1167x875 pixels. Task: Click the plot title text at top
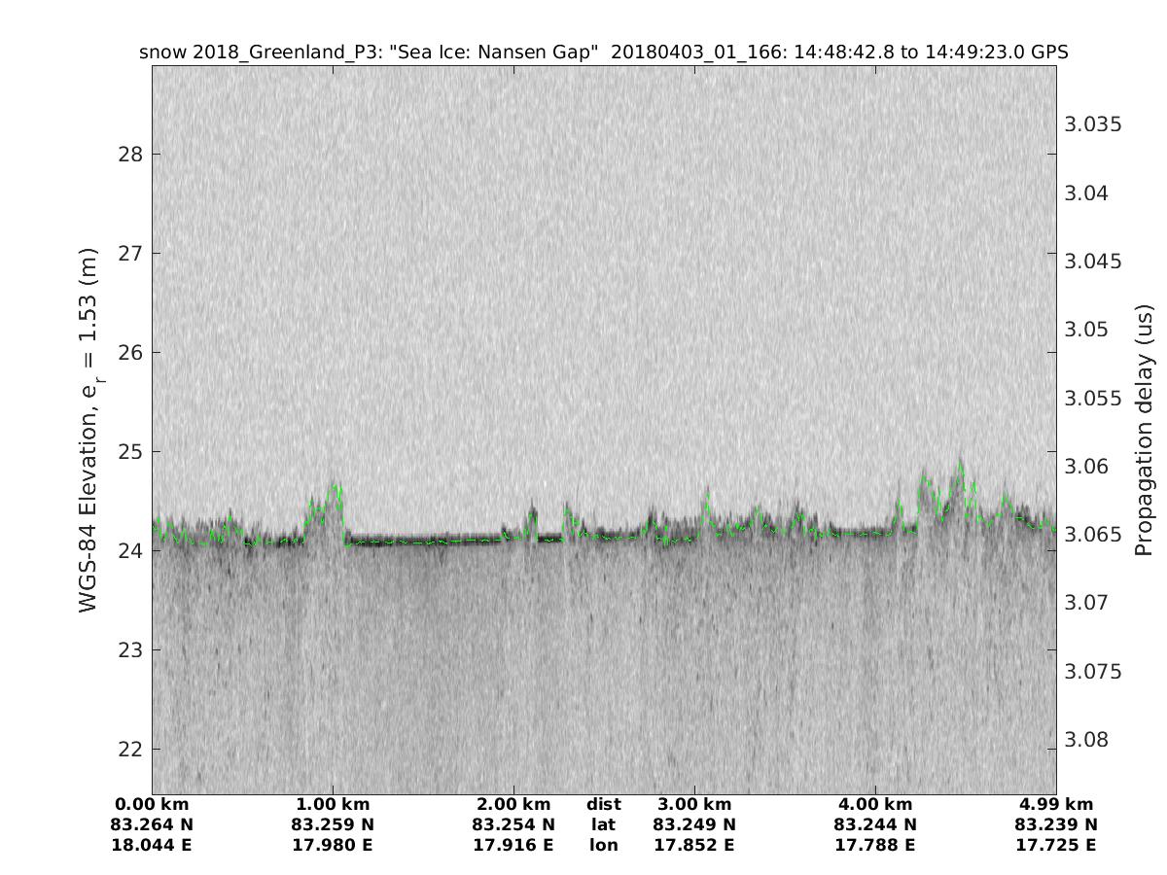tap(604, 52)
